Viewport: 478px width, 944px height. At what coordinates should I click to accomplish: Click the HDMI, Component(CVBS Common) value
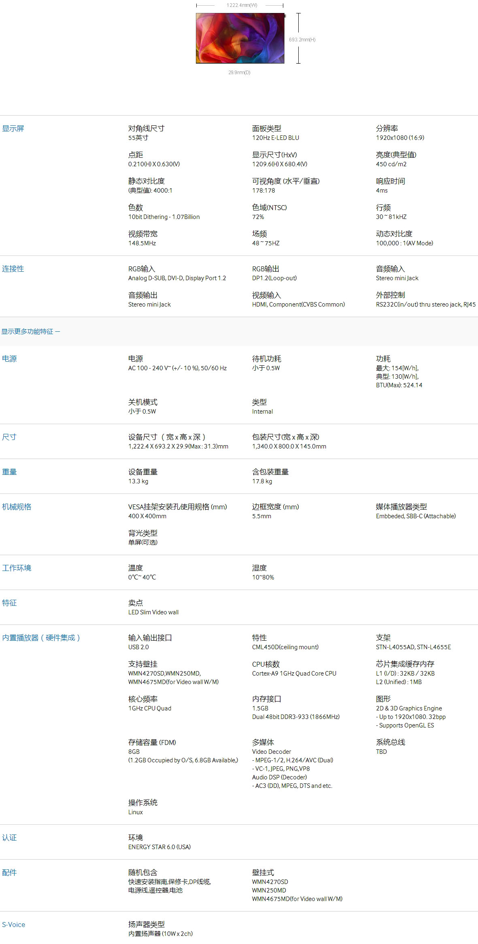[299, 305]
